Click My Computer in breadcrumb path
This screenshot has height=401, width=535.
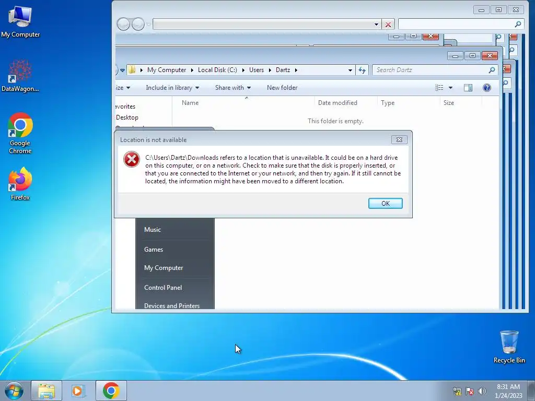coord(167,70)
